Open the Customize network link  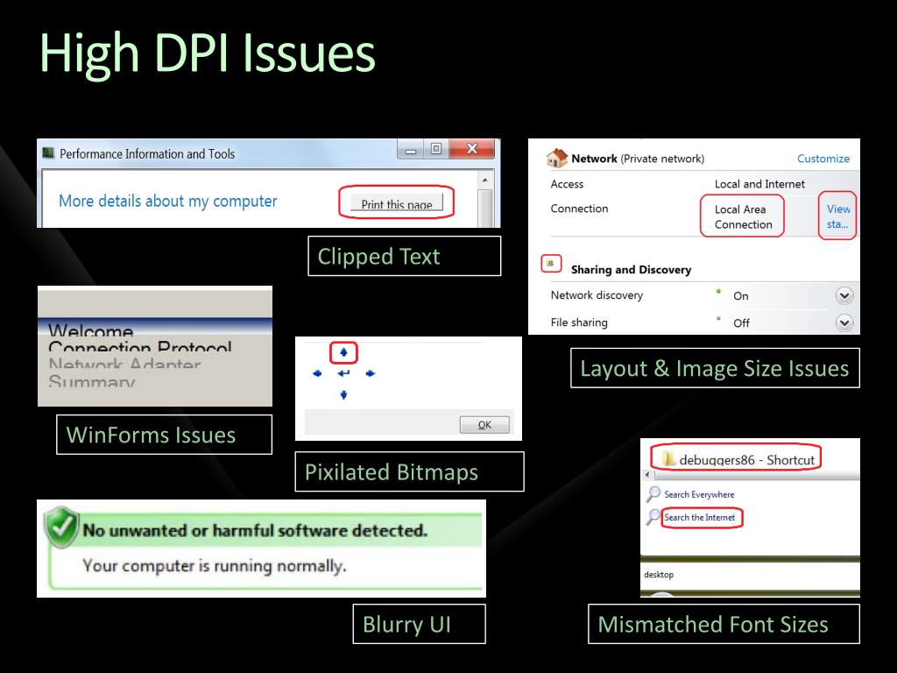click(x=823, y=159)
